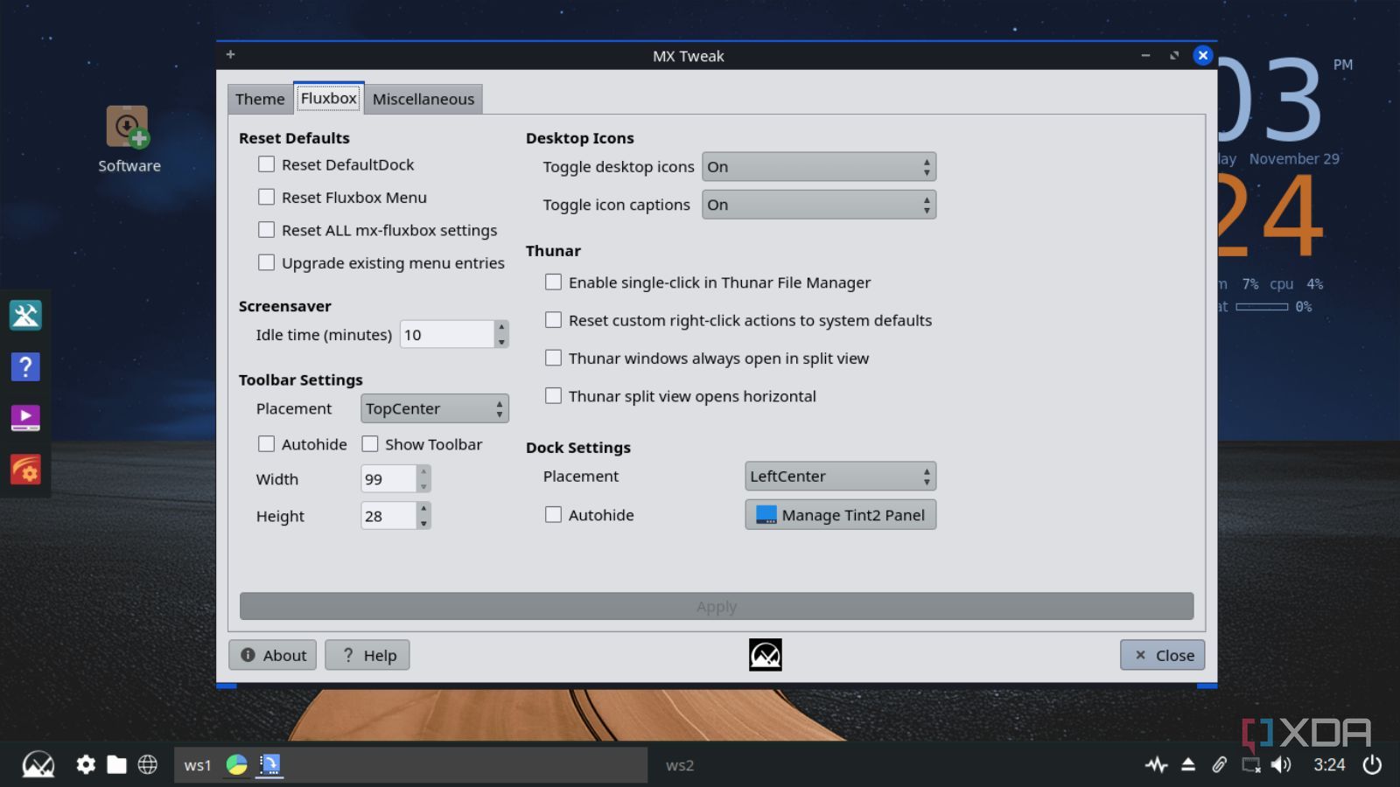Image resolution: width=1400 pixels, height=787 pixels.
Task: Open the help question mark dock icon
Action: pos(25,366)
